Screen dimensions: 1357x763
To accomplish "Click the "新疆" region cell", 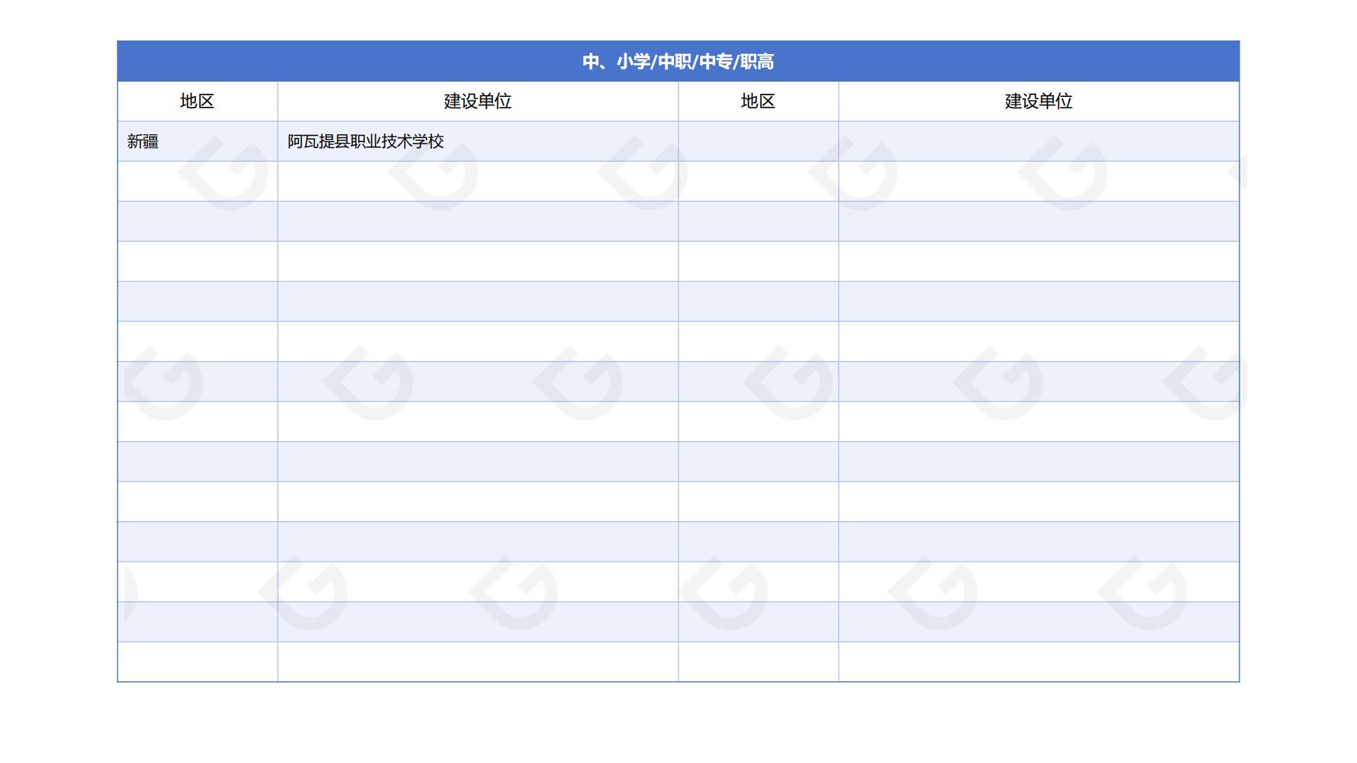I will 143,141.
